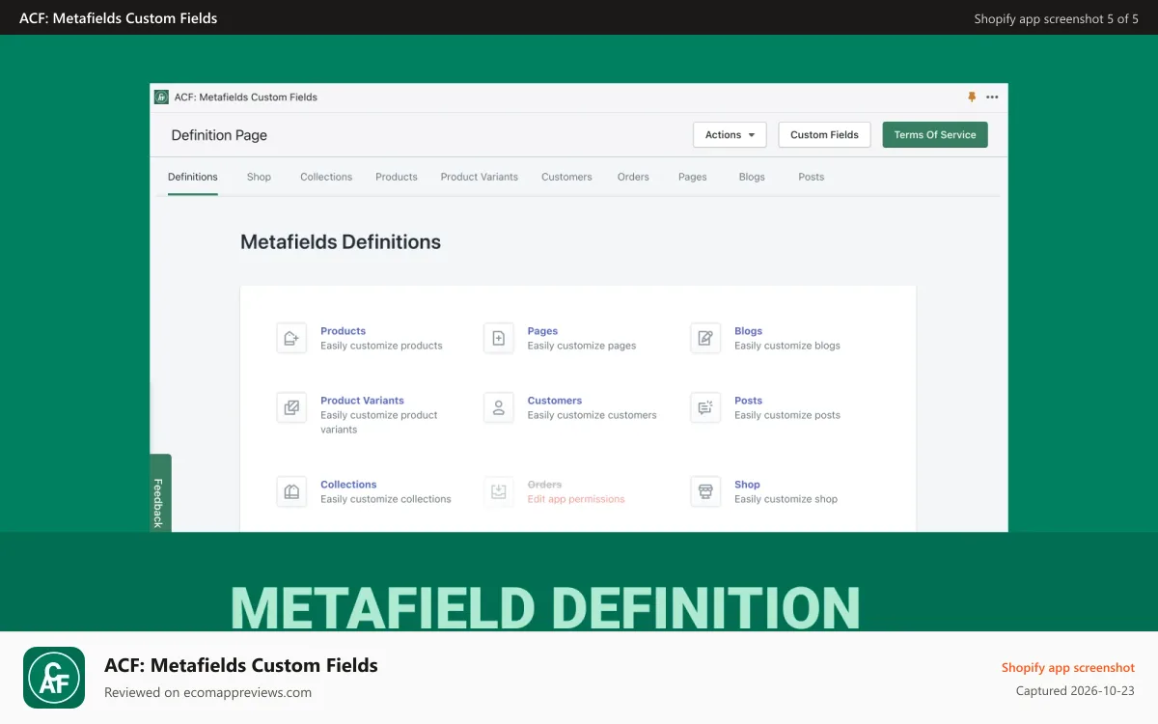Open the Shop definitions link

(747, 485)
